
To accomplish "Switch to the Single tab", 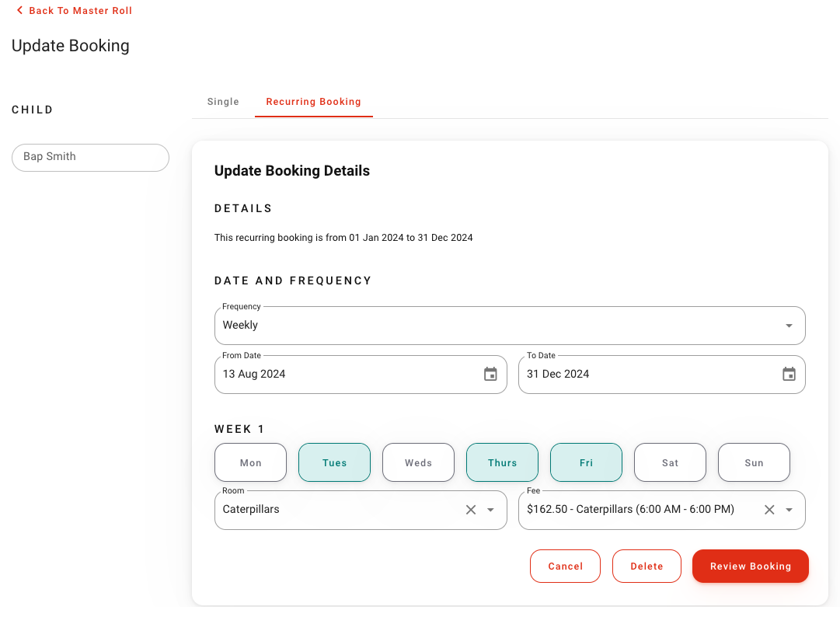I will [x=223, y=102].
